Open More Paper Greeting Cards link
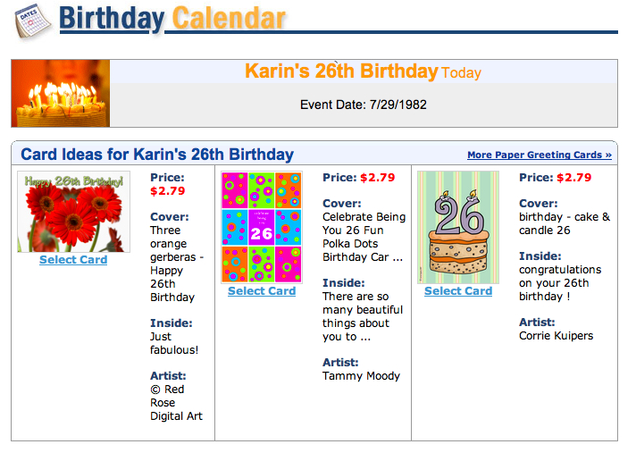 click(540, 155)
